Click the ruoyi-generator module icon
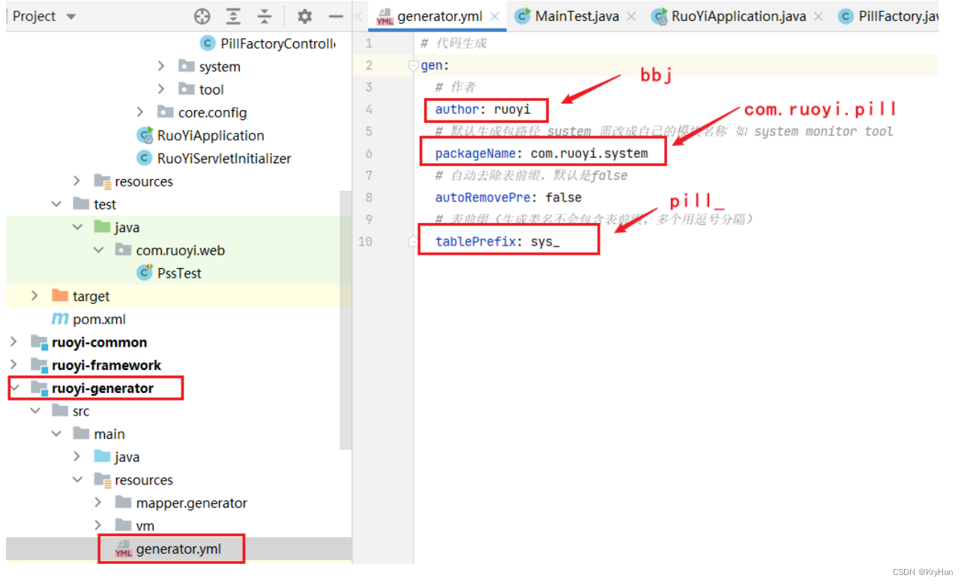Viewport: 964px width, 584px height. [39, 388]
